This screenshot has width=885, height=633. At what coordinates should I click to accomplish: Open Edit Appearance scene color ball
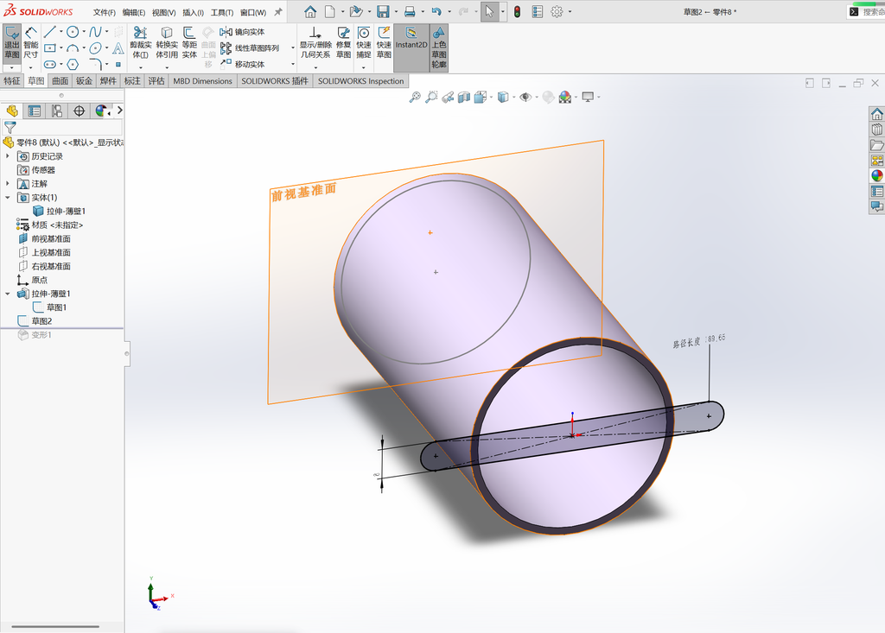(x=548, y=97)
